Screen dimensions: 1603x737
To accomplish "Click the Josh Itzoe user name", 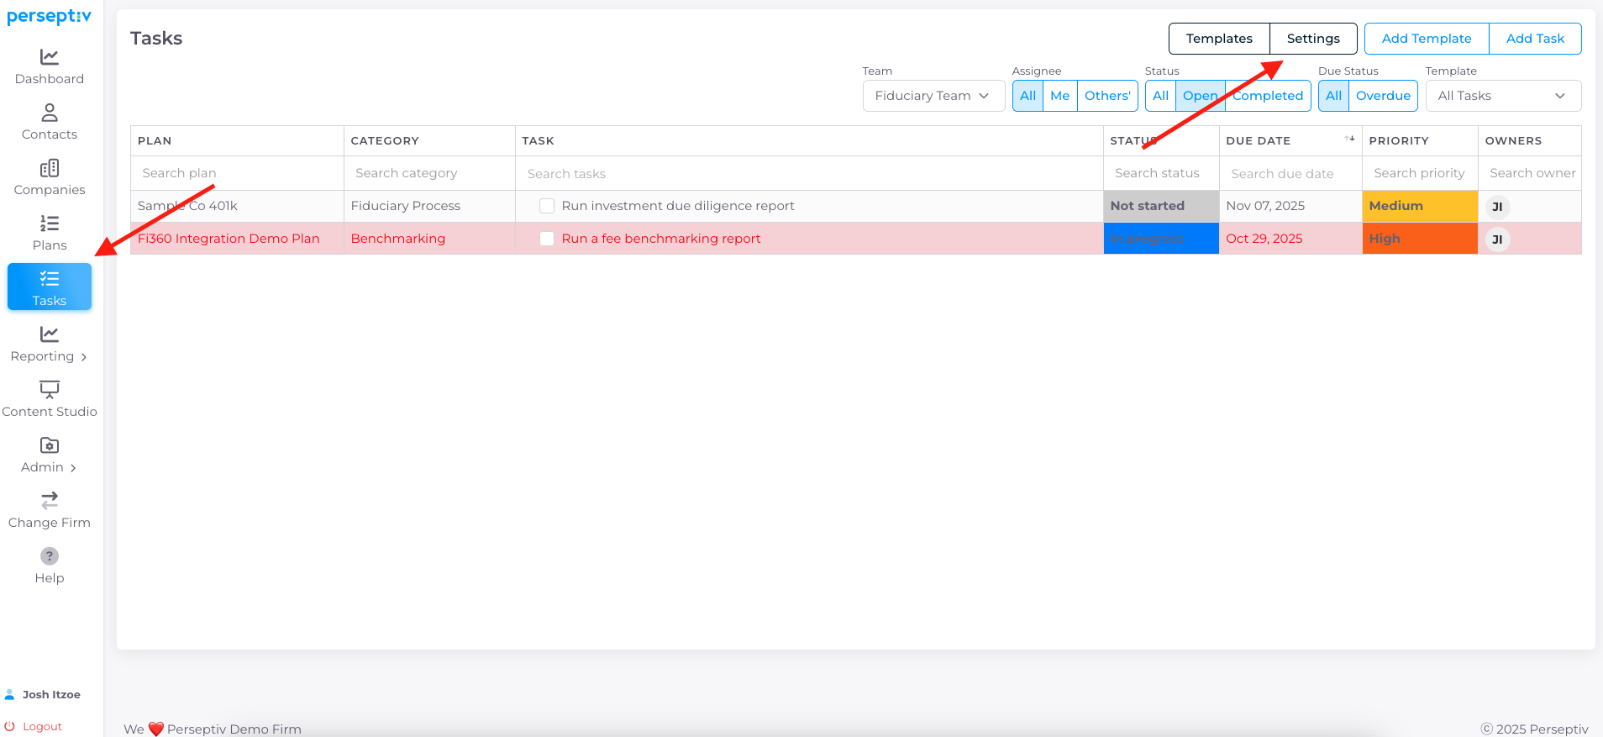I will pyautogui.click(x=51, y=694).
